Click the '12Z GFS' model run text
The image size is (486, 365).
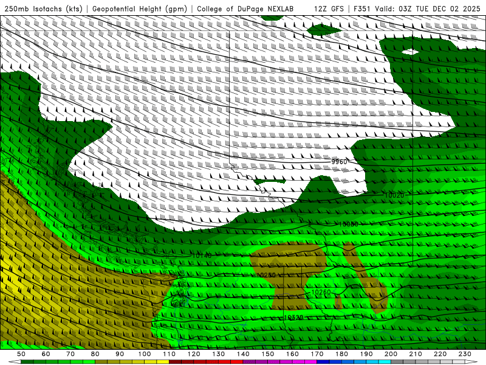[329, 9]
